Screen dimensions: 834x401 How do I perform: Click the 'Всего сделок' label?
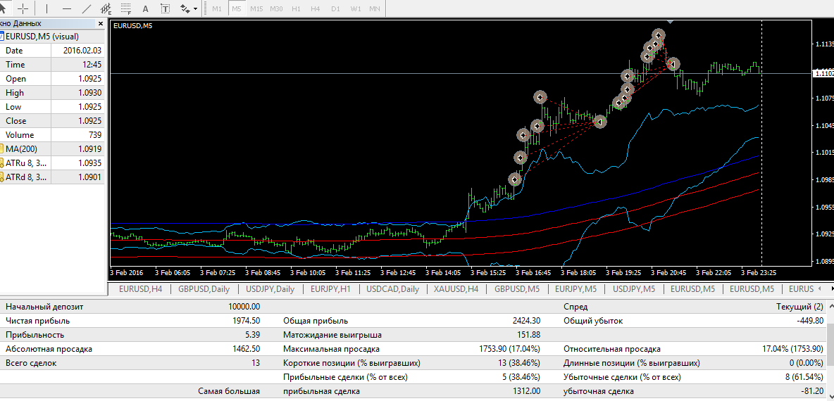31,363
